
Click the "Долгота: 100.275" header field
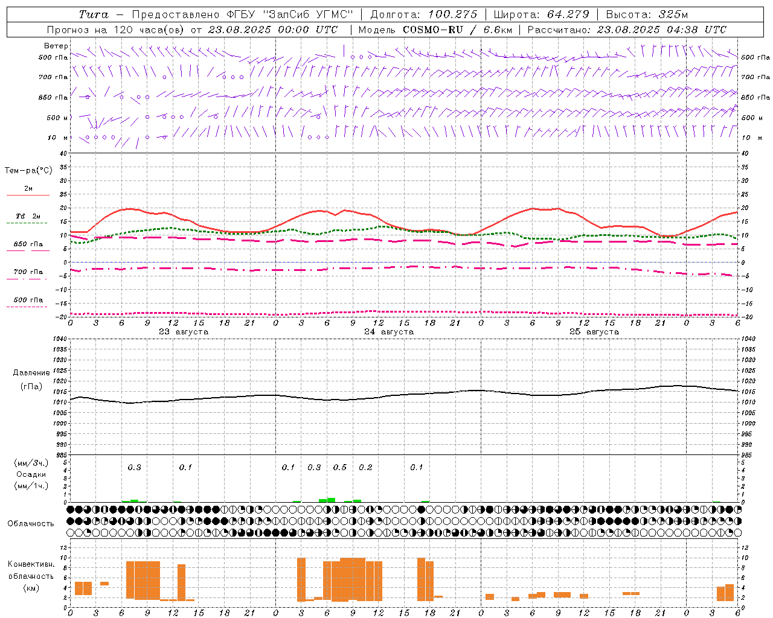pyautogui.click(x=423, y=14)
